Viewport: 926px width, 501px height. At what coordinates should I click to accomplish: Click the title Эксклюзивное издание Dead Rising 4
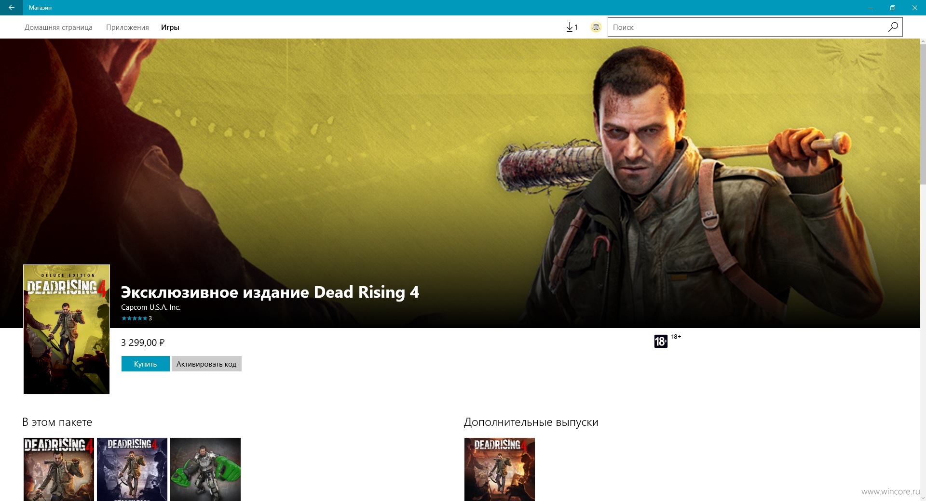click(270, 292)
